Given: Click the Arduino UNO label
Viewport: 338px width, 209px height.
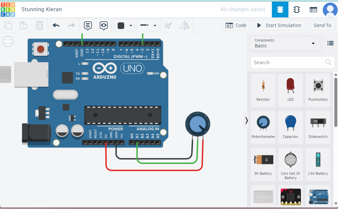Looking at the screenshot, I should coord(132,68).
